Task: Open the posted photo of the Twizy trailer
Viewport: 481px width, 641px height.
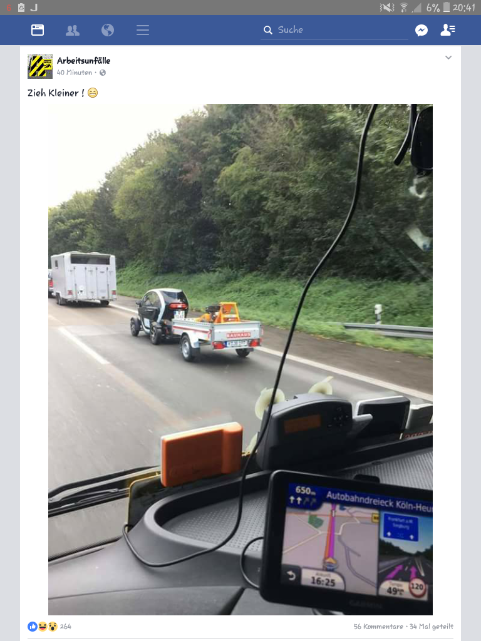Action: point(240,359)
